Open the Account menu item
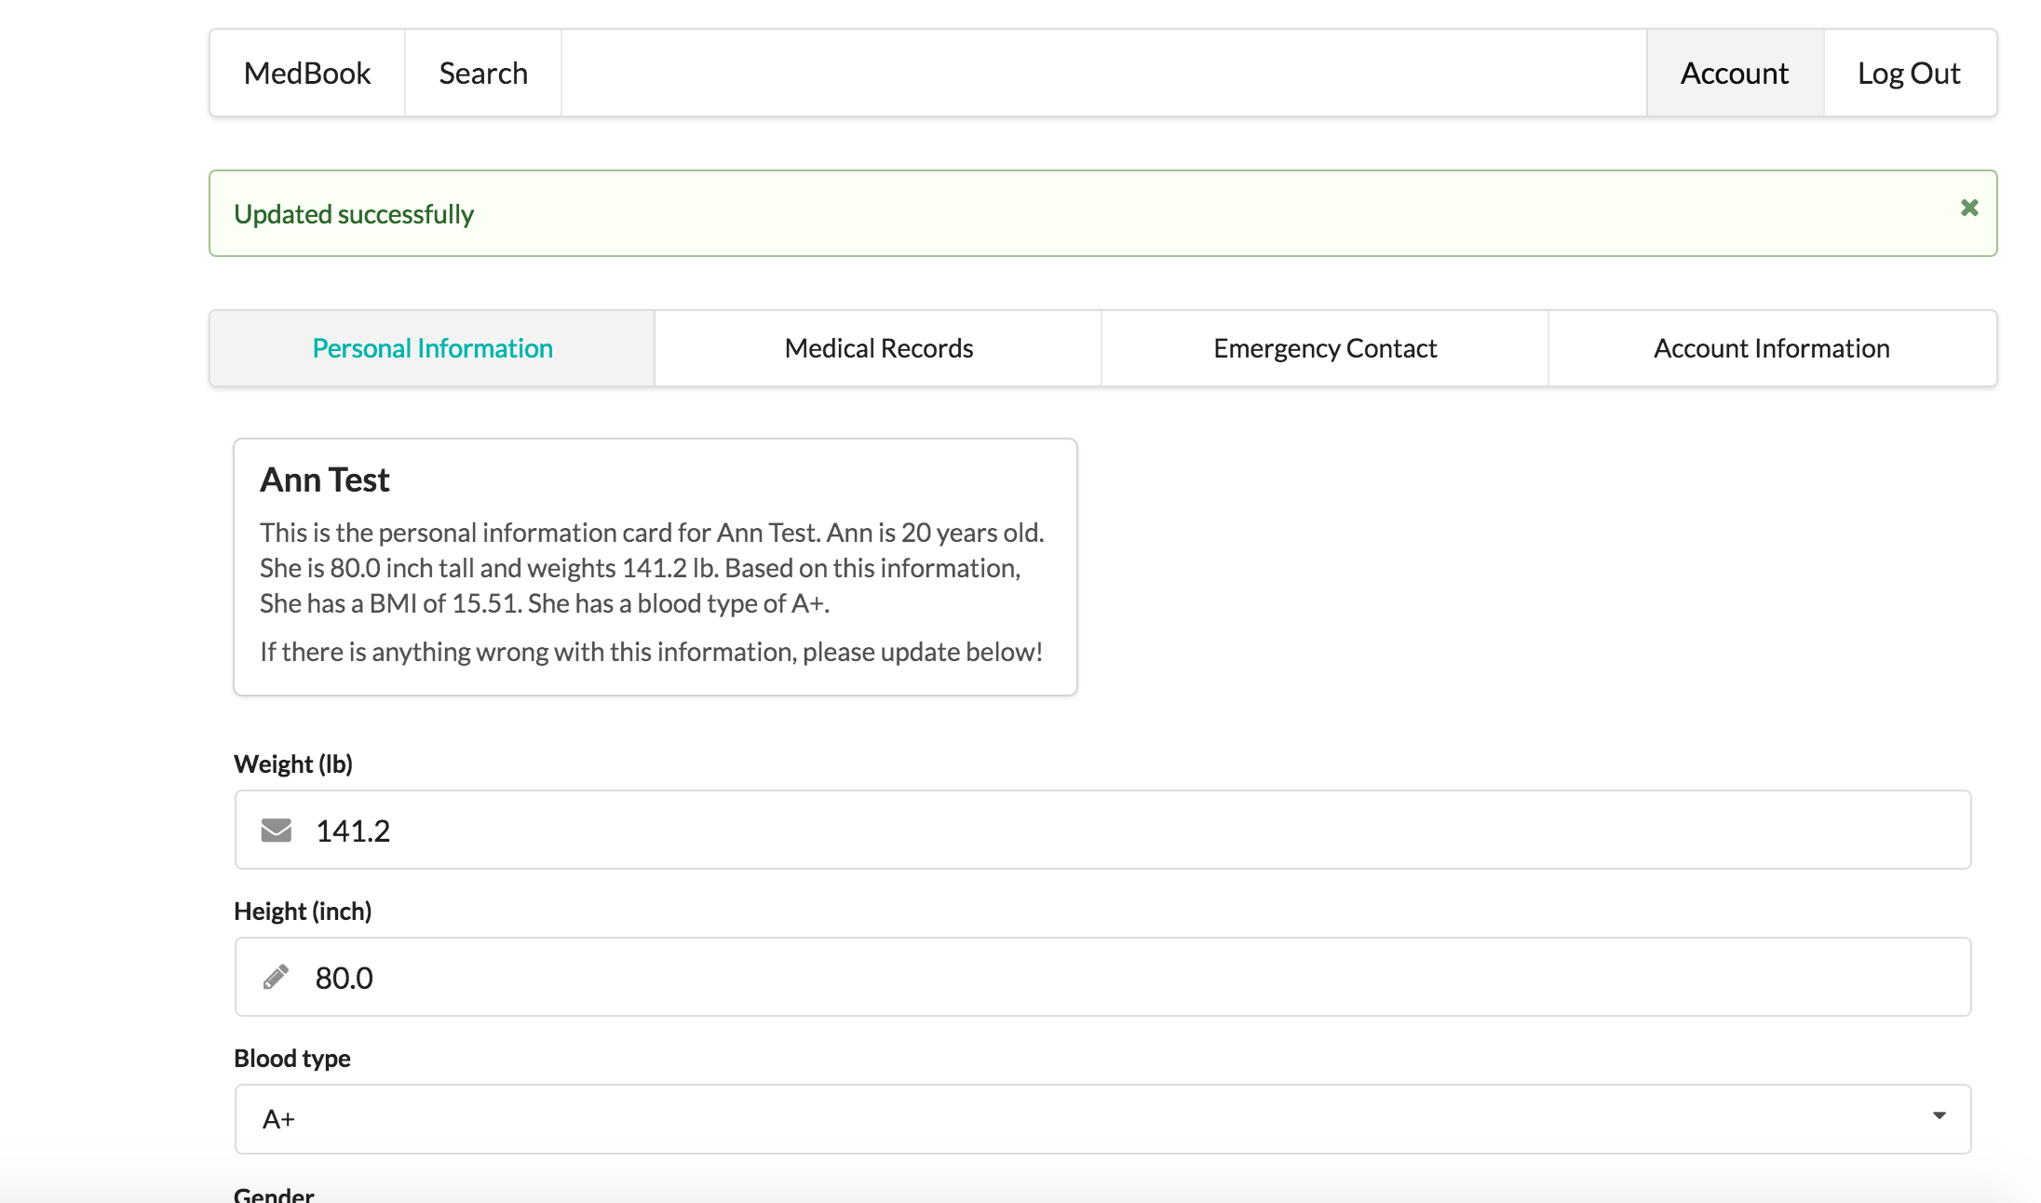The width and height of the screenshot is (2041, 1203). pos(1734,74)
